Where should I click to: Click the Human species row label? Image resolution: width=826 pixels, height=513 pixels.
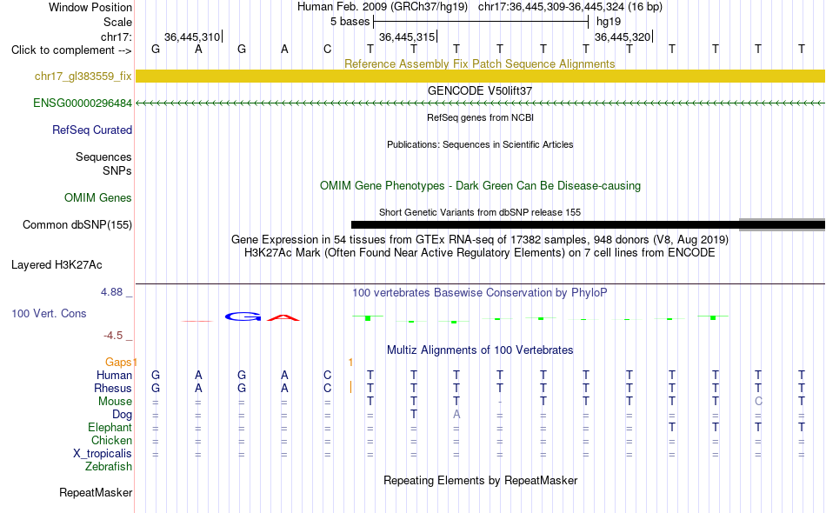[114, 375]
